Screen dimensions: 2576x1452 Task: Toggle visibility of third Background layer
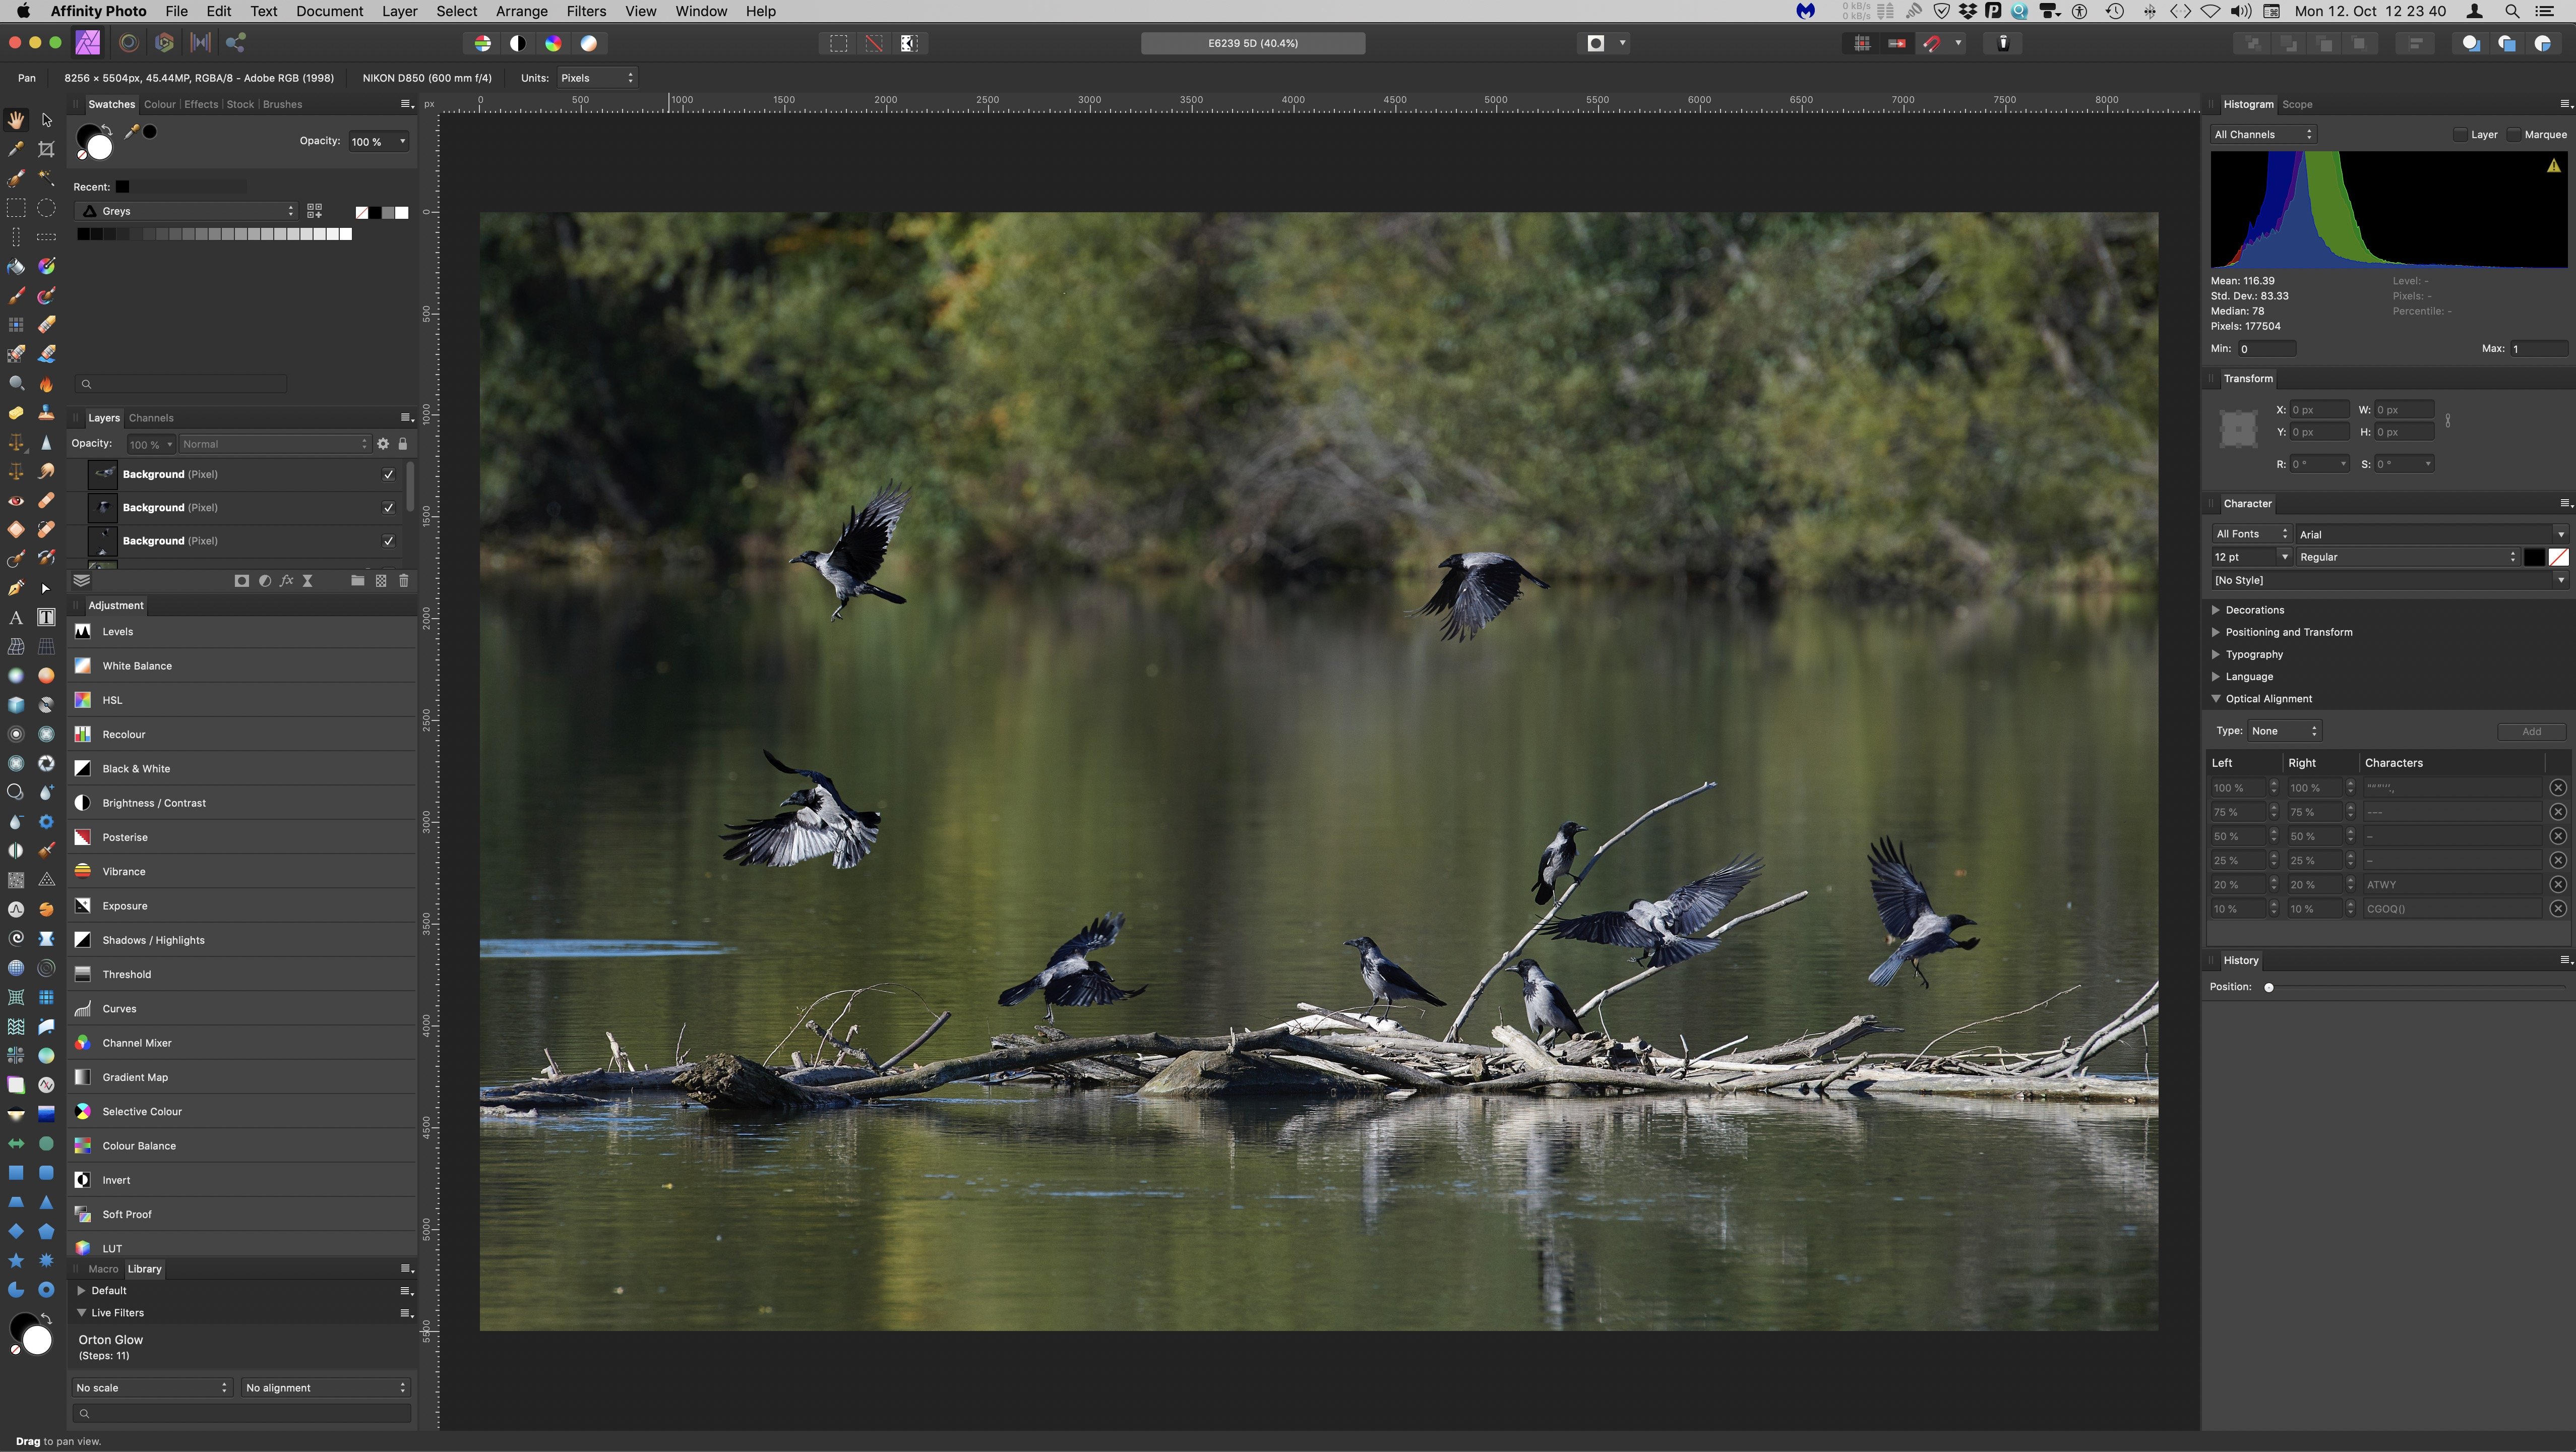click(x=388, y=541)
